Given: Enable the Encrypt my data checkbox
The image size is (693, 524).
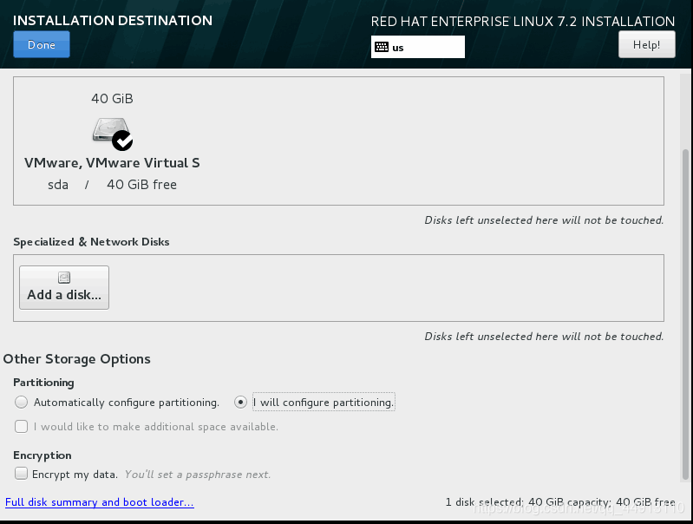Looking at the screenshot, I should click(21, 474).
